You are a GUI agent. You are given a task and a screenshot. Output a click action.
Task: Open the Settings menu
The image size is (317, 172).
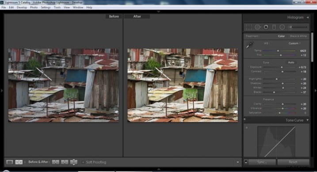[46, 7]
